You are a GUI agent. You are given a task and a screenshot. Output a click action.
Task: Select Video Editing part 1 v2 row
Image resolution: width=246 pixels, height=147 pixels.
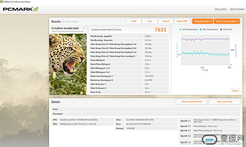coord(129,68)
